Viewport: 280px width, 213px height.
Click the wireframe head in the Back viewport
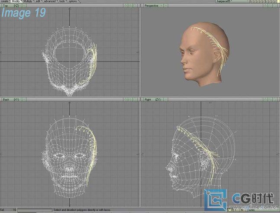pos(70,157)
